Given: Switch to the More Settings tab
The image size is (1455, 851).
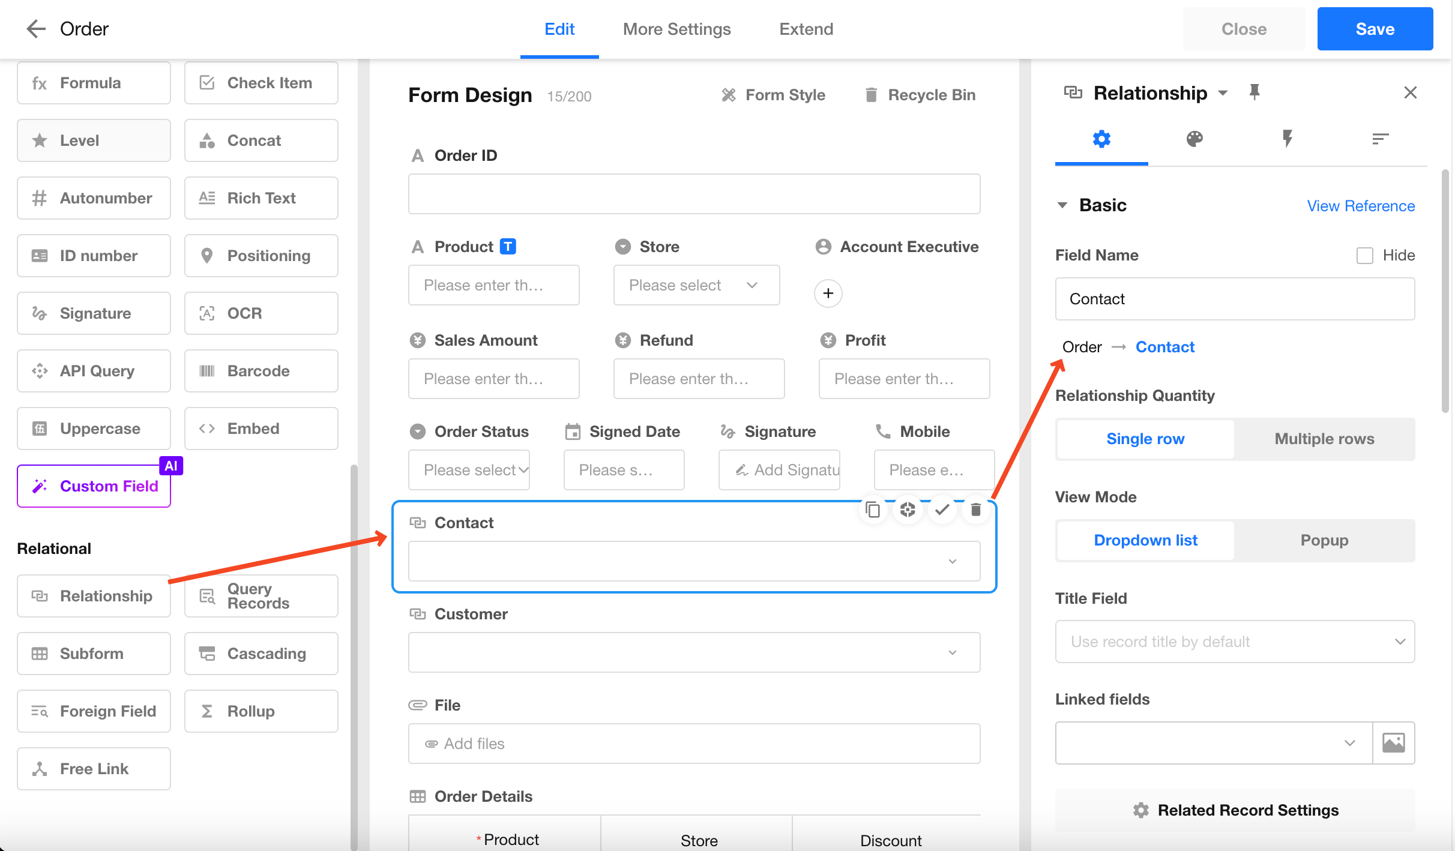Looking at the screenshot, I should pos(676,29).
